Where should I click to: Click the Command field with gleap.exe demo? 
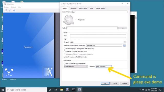104,66
